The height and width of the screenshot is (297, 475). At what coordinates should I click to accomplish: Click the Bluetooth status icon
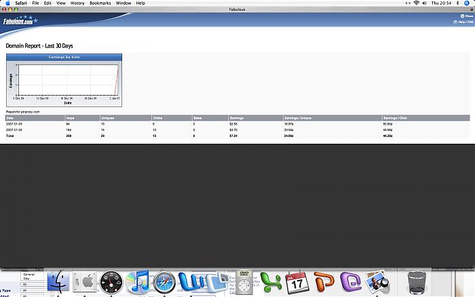(x=458, y=3)
